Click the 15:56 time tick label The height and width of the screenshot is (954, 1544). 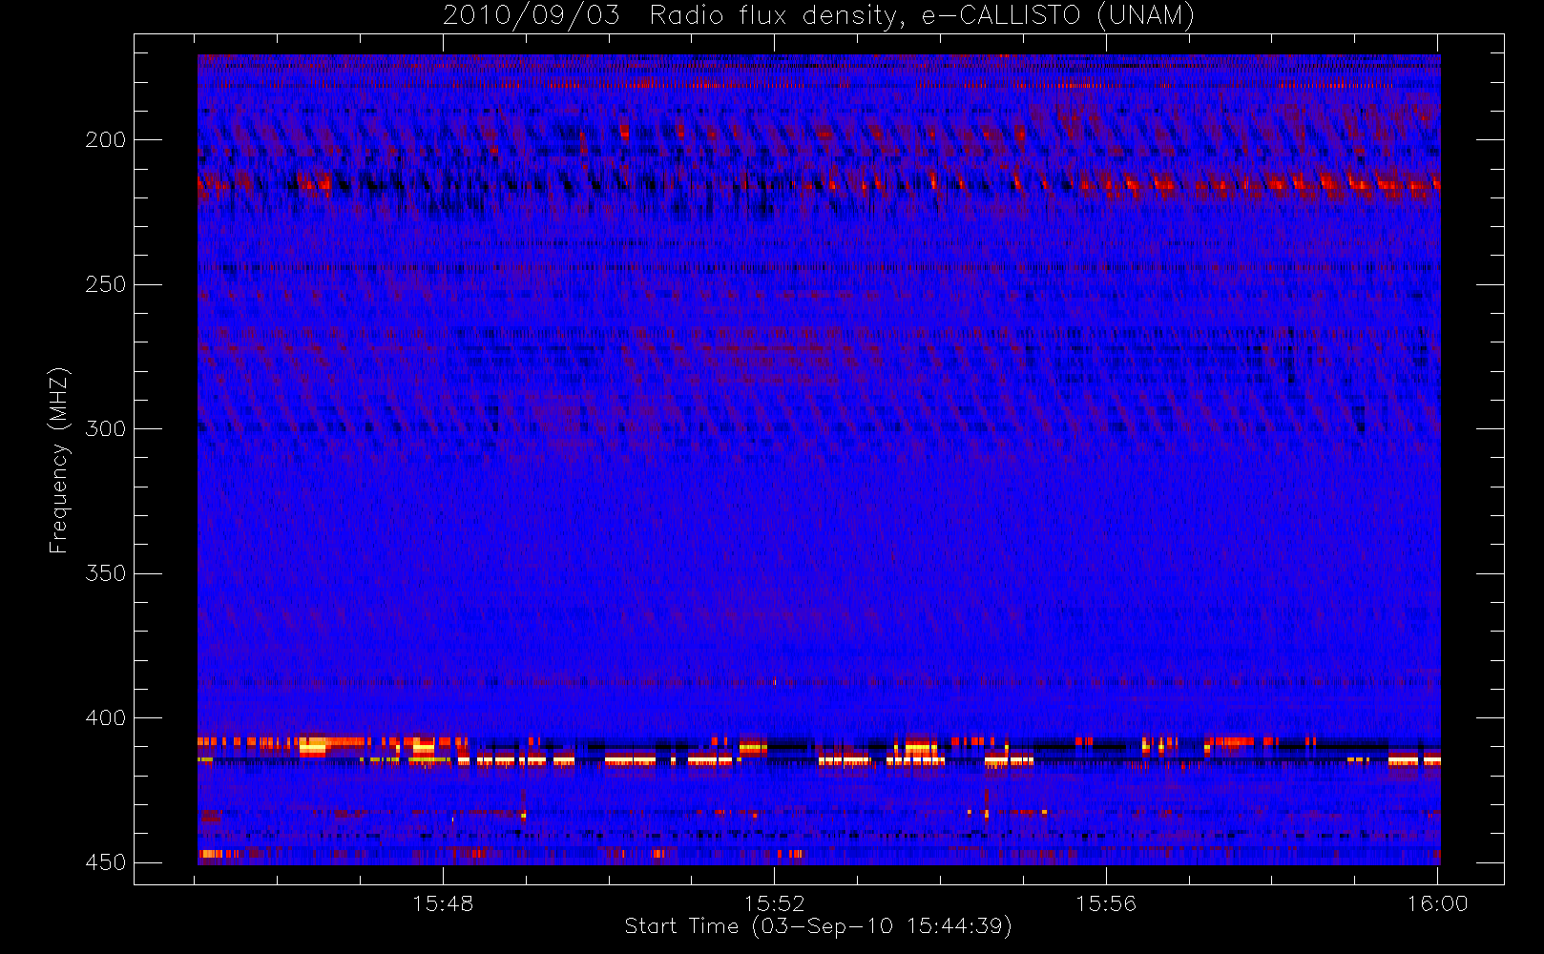click(x=1106, y=903)
